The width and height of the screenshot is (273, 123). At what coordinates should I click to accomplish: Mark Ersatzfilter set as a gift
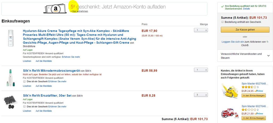[25, 106]
